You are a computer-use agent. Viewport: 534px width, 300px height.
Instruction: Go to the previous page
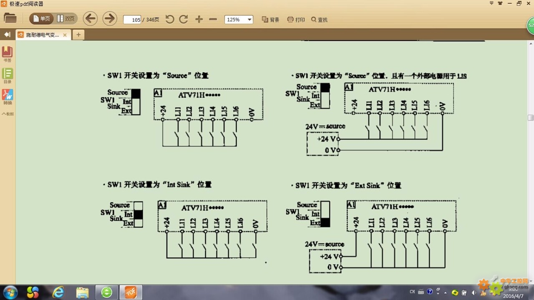pos(90,19)
